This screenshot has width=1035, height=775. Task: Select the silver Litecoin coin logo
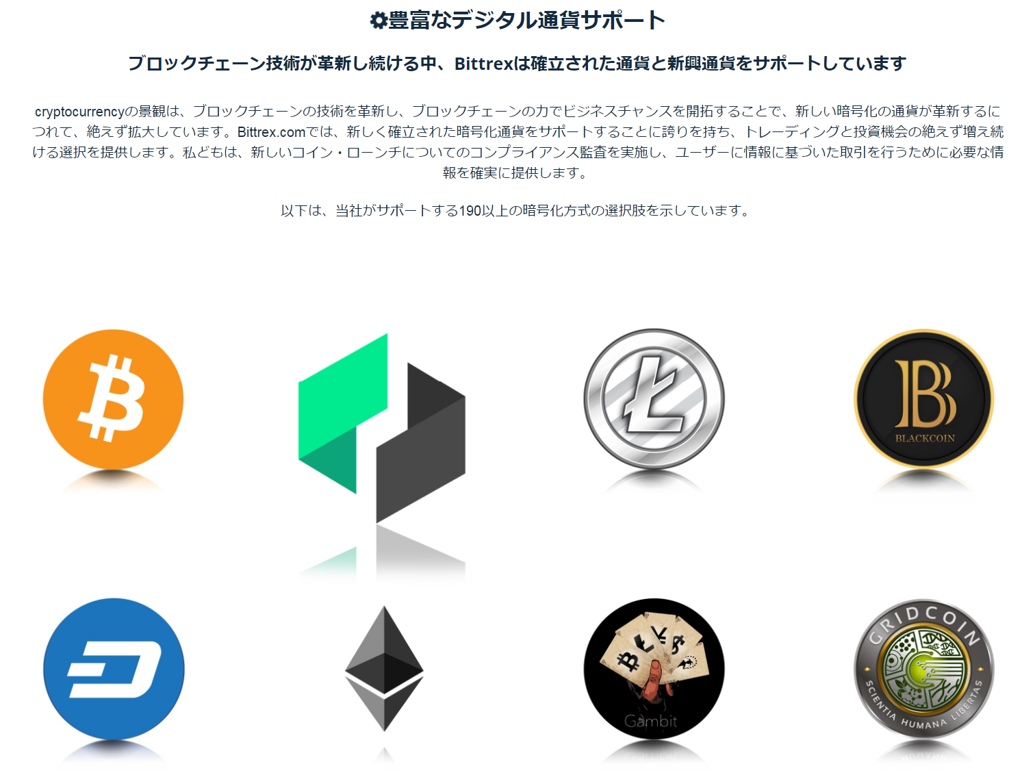click(654, 399)
